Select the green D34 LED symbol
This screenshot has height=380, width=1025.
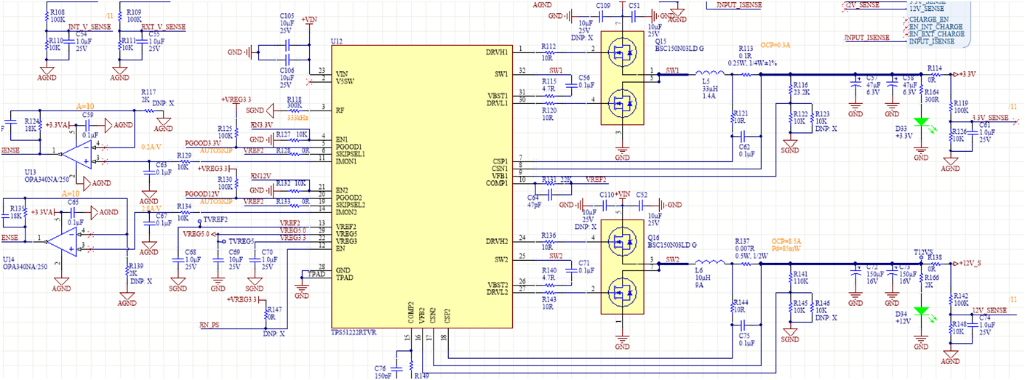click(922, 311)
